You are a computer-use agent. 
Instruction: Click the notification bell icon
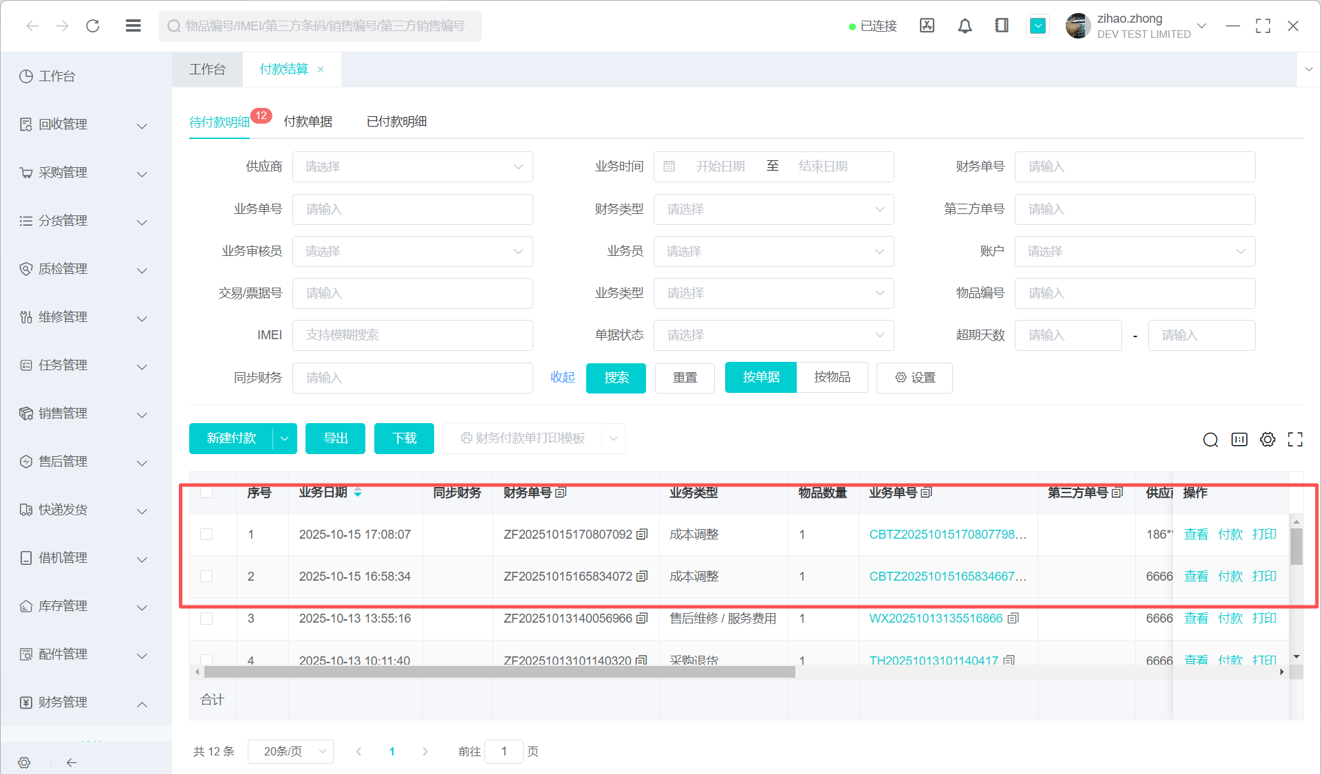coord(965,26)
